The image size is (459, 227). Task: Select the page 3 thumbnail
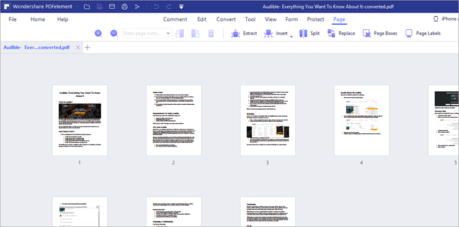(x=268, y=120)
